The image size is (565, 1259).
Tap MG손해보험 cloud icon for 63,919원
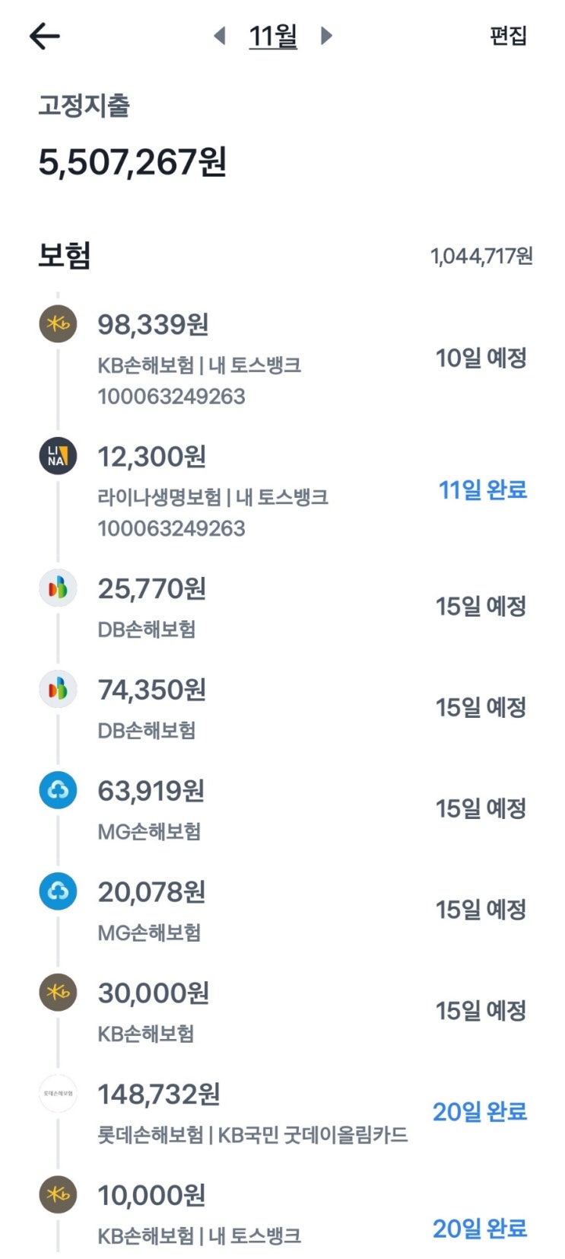tap(58, 790)
